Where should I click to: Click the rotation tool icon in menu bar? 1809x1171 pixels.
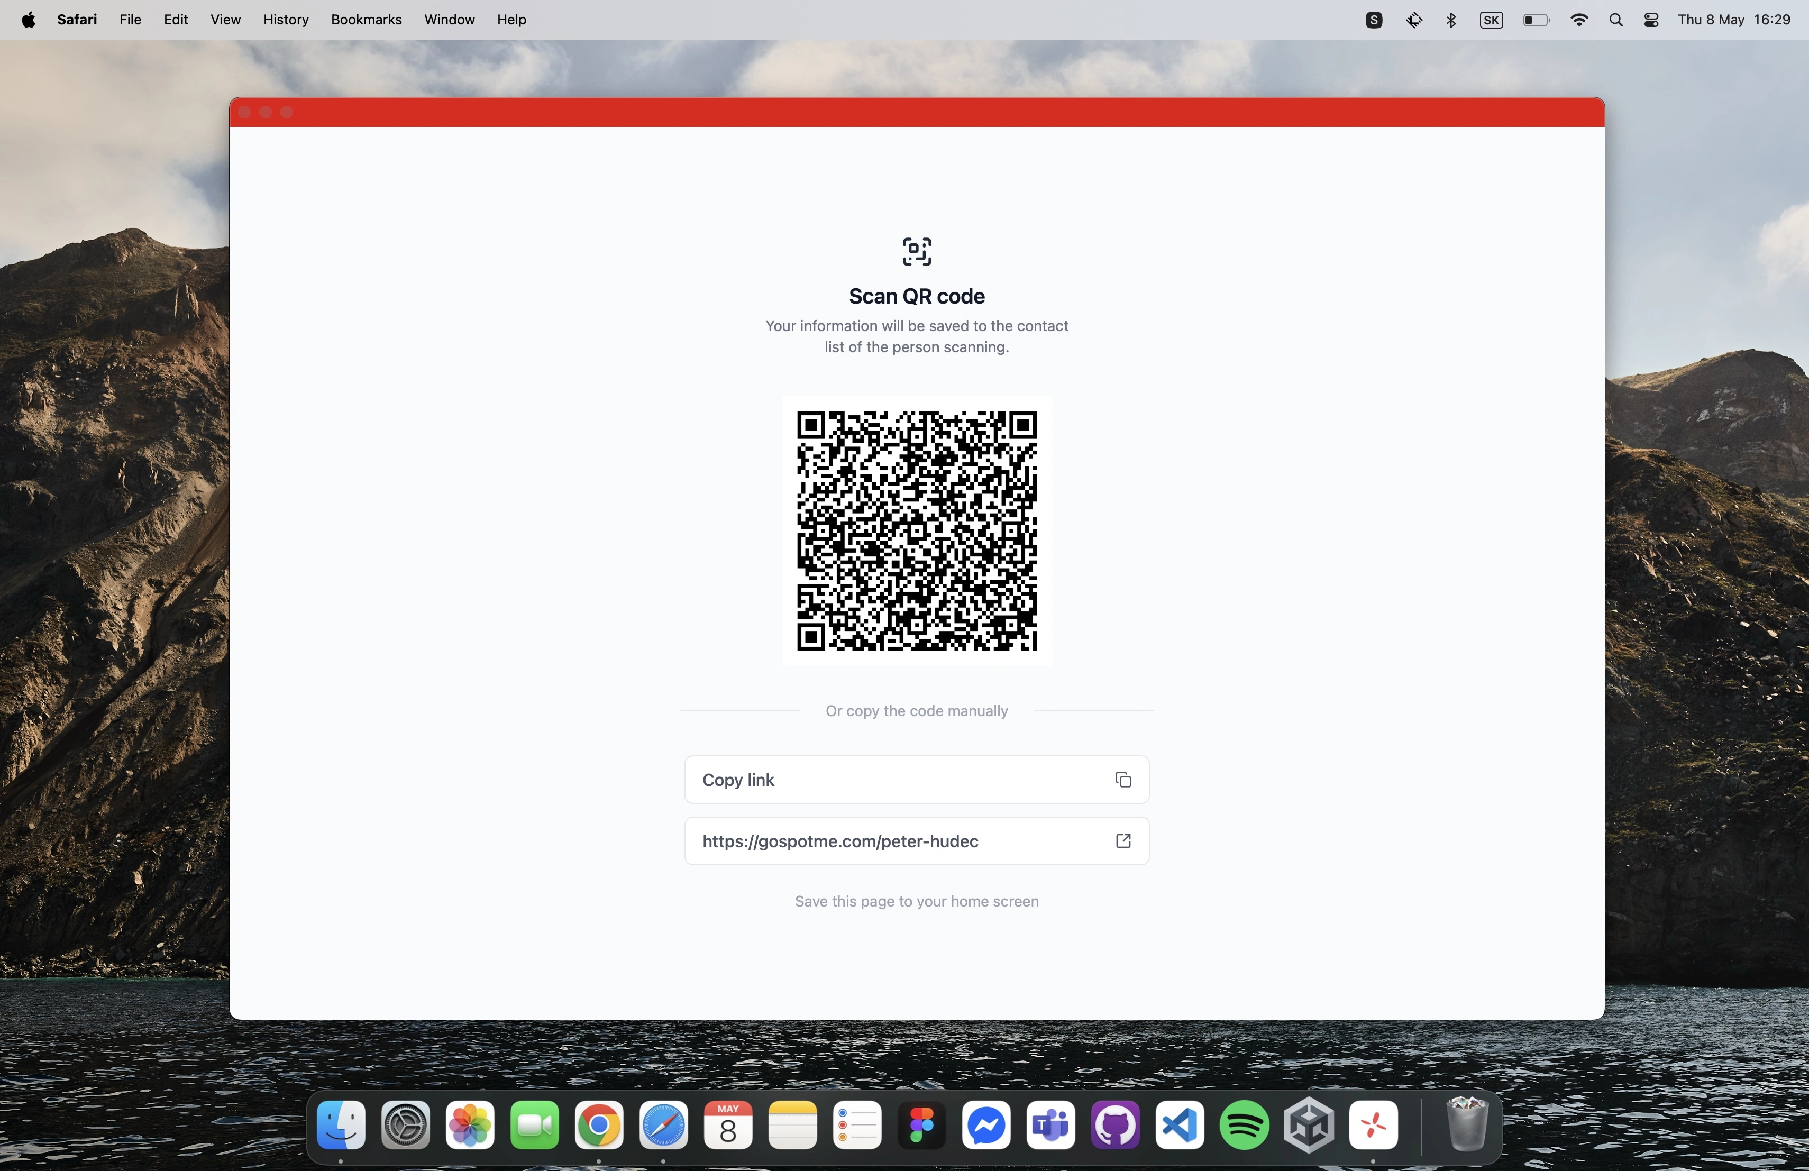[1414, 20]
